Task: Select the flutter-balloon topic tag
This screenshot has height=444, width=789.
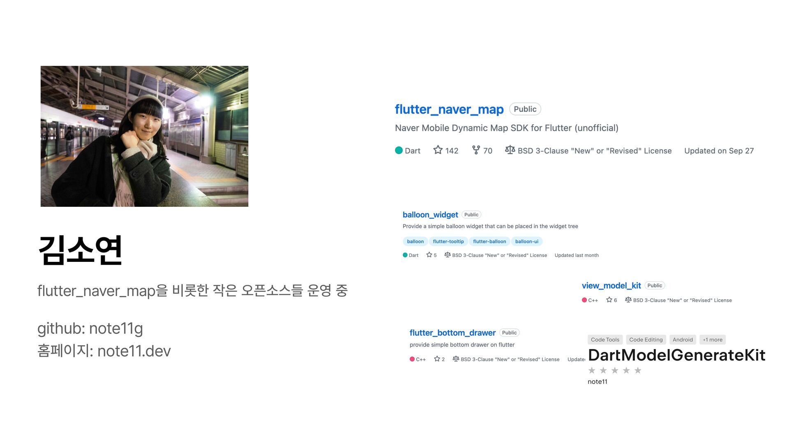Action: (x=489, y=241)
